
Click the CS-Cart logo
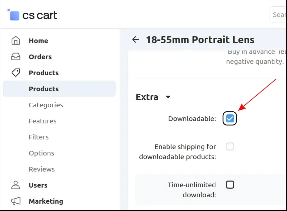32,15
